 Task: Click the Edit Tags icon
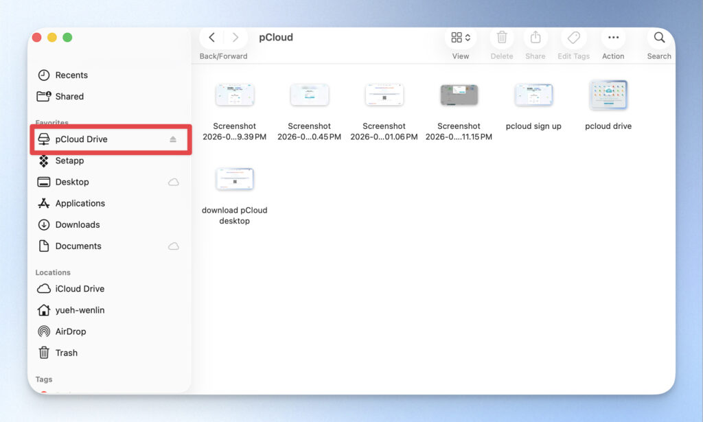click(x=573, y=38)
